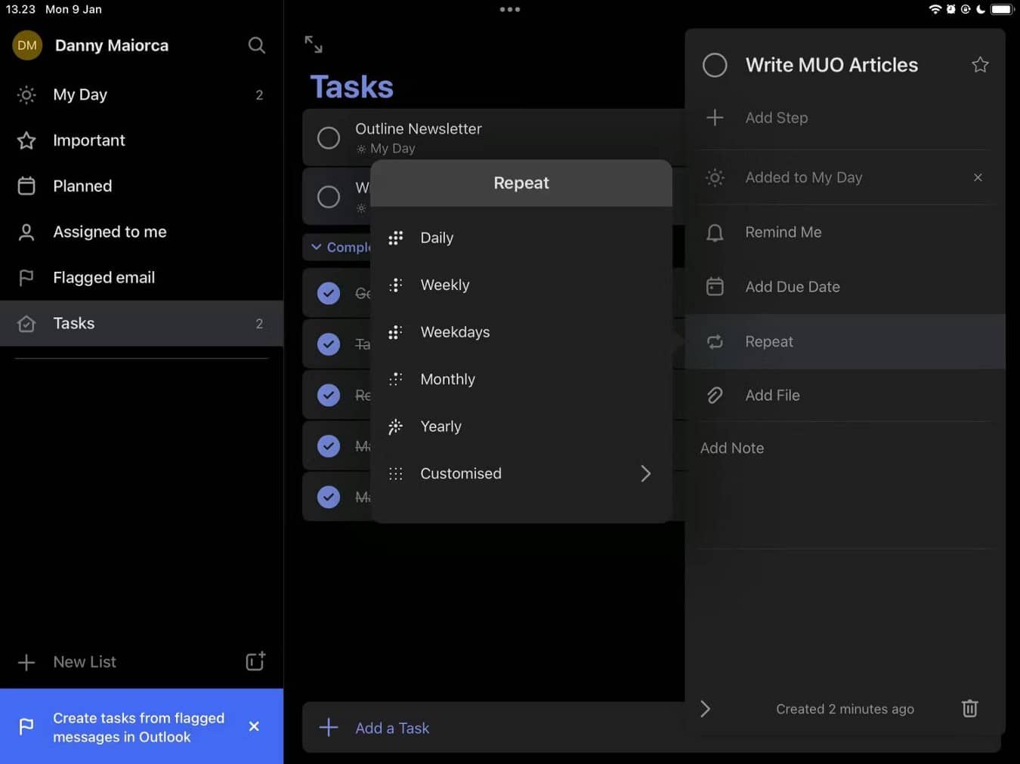Open the search icon in the sidebar
The width and height of the screenshot is (1020, 764).
click(x=256, y=45)
